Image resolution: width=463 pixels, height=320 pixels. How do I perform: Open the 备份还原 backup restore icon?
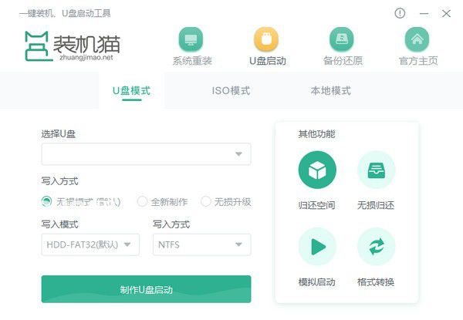(x=342, y=39)
